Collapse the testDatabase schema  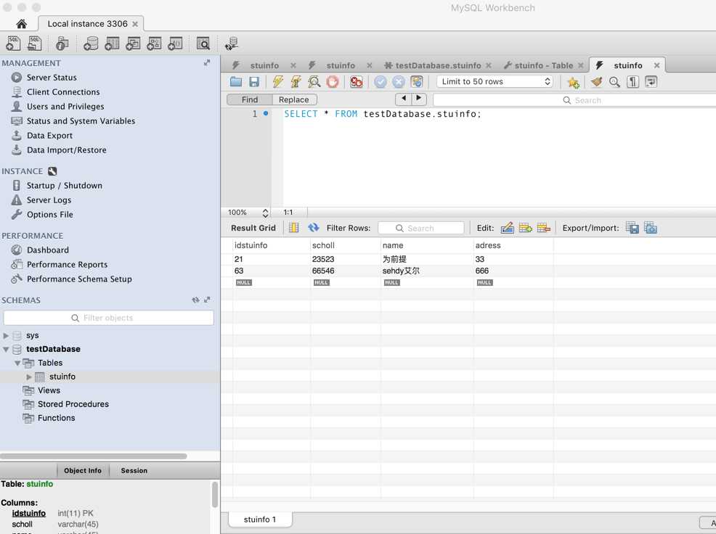click(6, 349)
